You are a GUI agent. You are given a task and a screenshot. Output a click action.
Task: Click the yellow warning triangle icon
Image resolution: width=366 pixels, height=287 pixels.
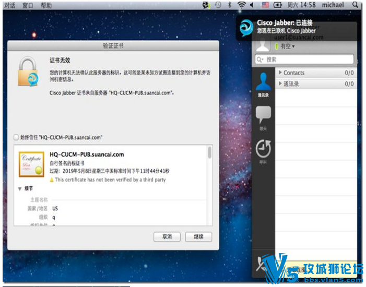click(x=52, y=180)
